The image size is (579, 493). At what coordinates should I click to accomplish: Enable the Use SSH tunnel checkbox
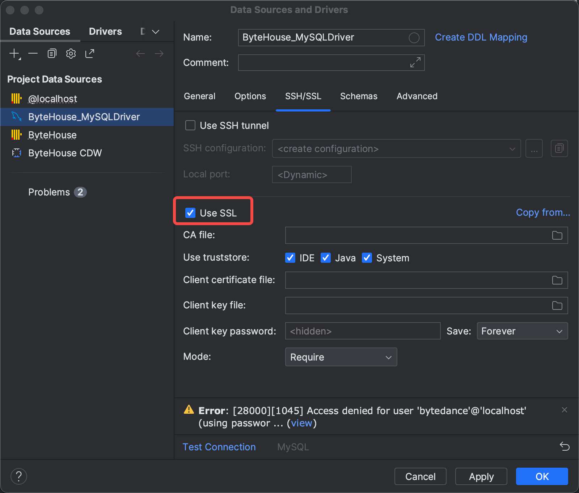[190, 125]
